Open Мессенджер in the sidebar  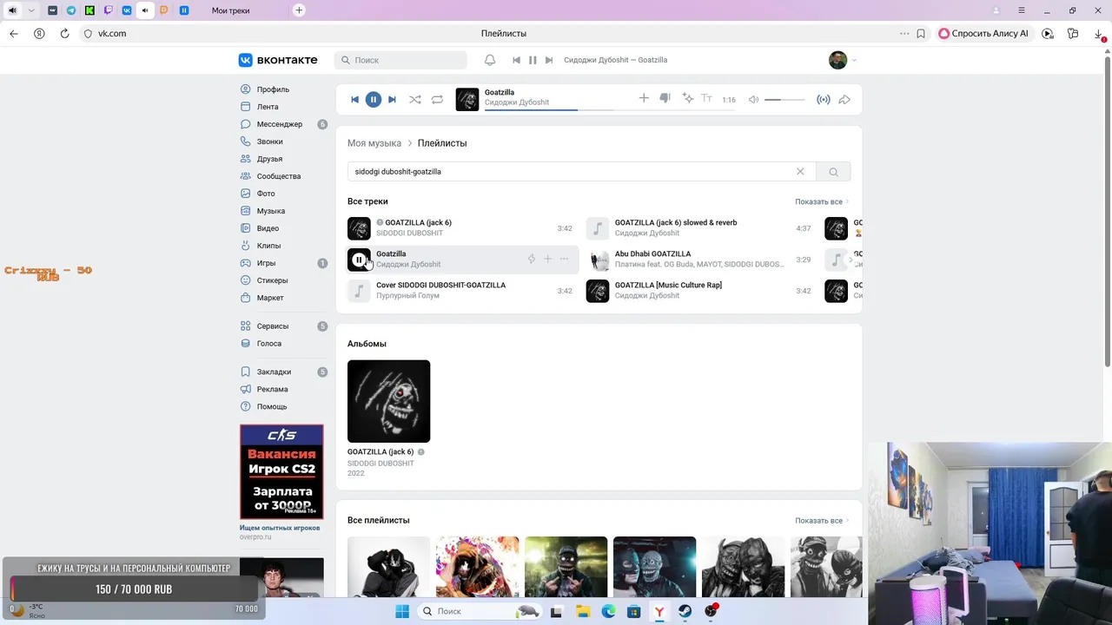[280, 124]
